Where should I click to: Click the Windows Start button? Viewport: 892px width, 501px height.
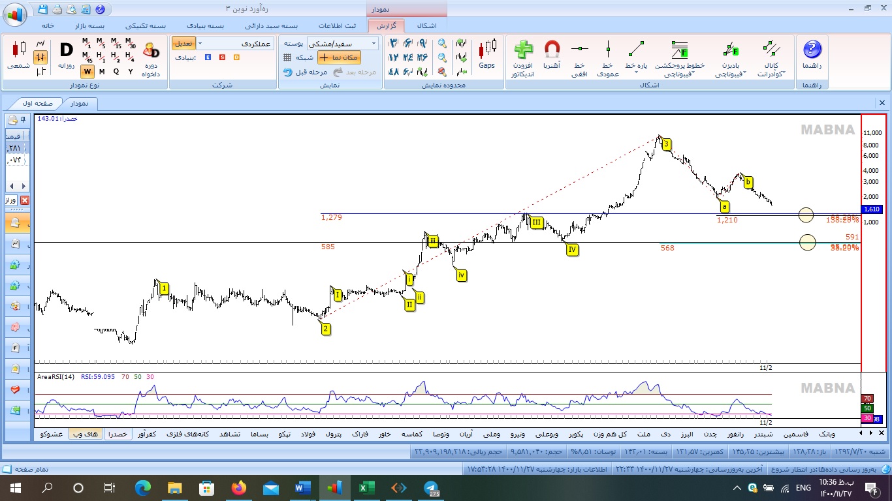pos(16,487)
